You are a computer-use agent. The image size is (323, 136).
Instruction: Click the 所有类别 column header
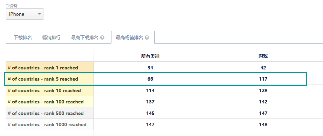(x=150, y=56)
